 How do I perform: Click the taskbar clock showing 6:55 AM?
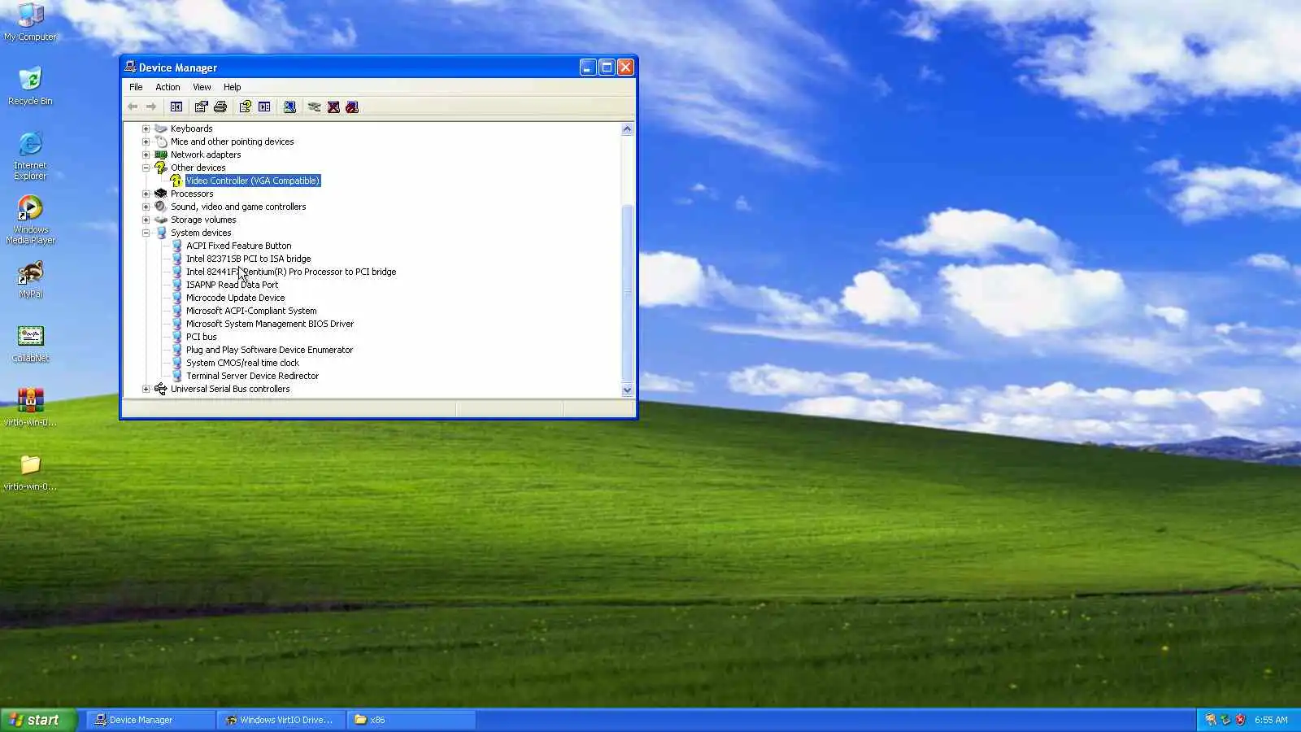1271,720
